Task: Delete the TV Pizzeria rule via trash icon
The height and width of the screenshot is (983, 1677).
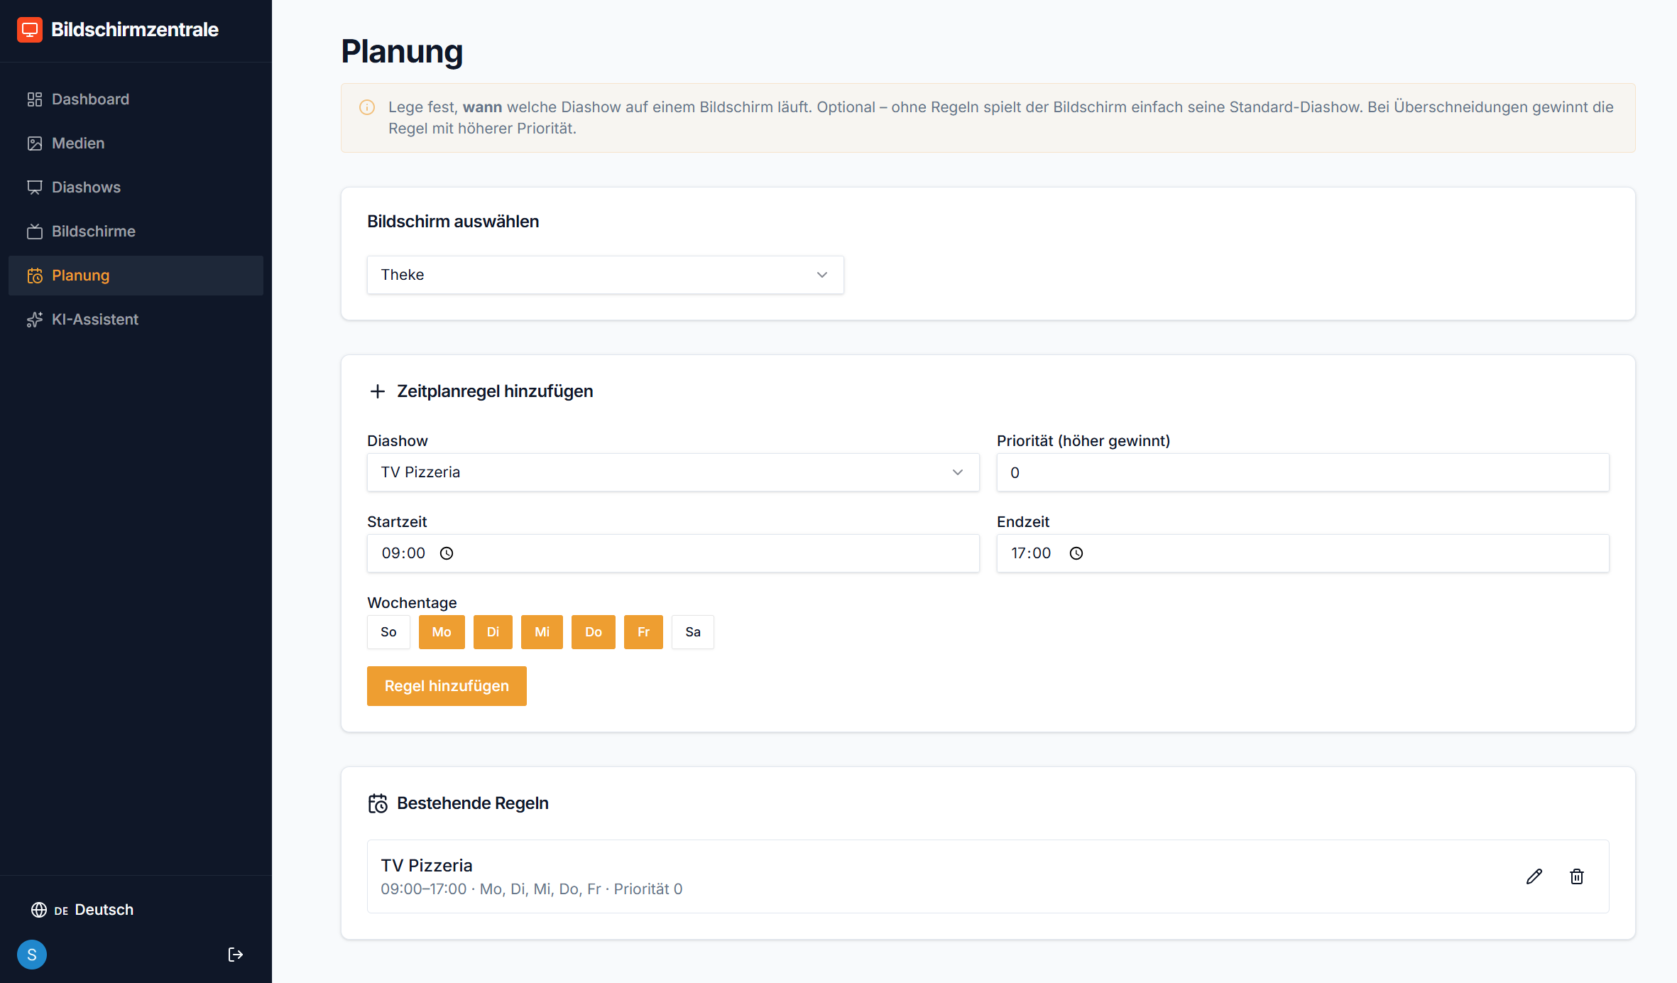Action: coord(1577,876)
